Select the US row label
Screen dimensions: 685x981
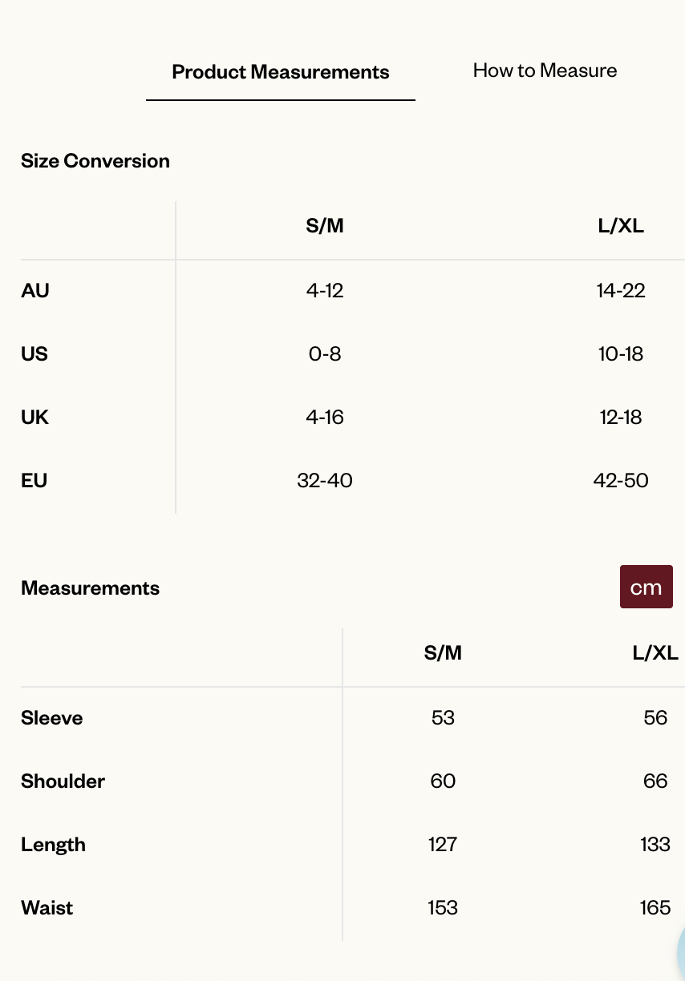coord(34,353)
